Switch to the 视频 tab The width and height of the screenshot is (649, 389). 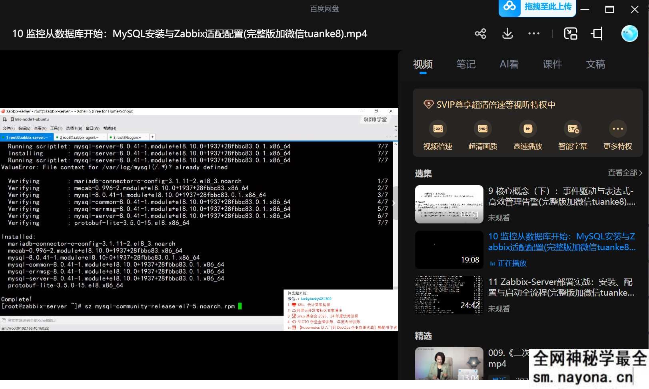coord(423,64)
